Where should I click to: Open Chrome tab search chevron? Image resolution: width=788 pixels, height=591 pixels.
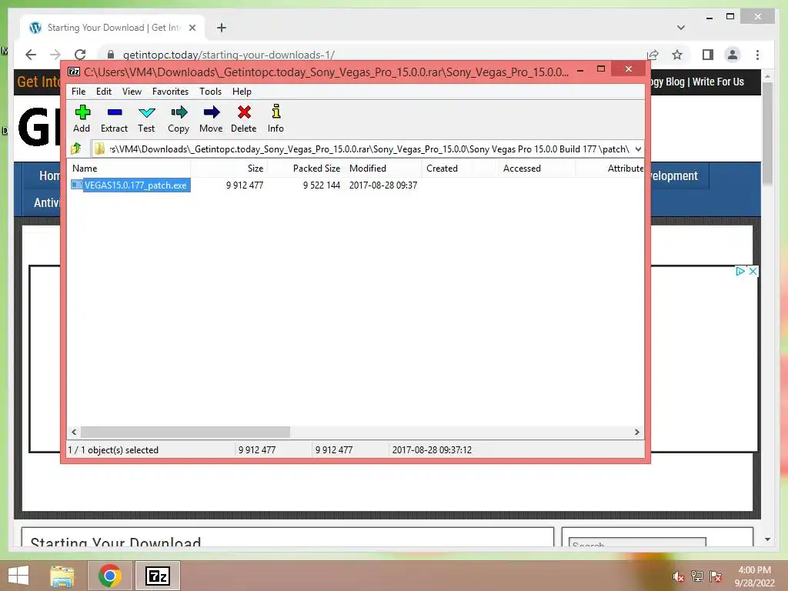pyautogui.click(x=681, y=28)
